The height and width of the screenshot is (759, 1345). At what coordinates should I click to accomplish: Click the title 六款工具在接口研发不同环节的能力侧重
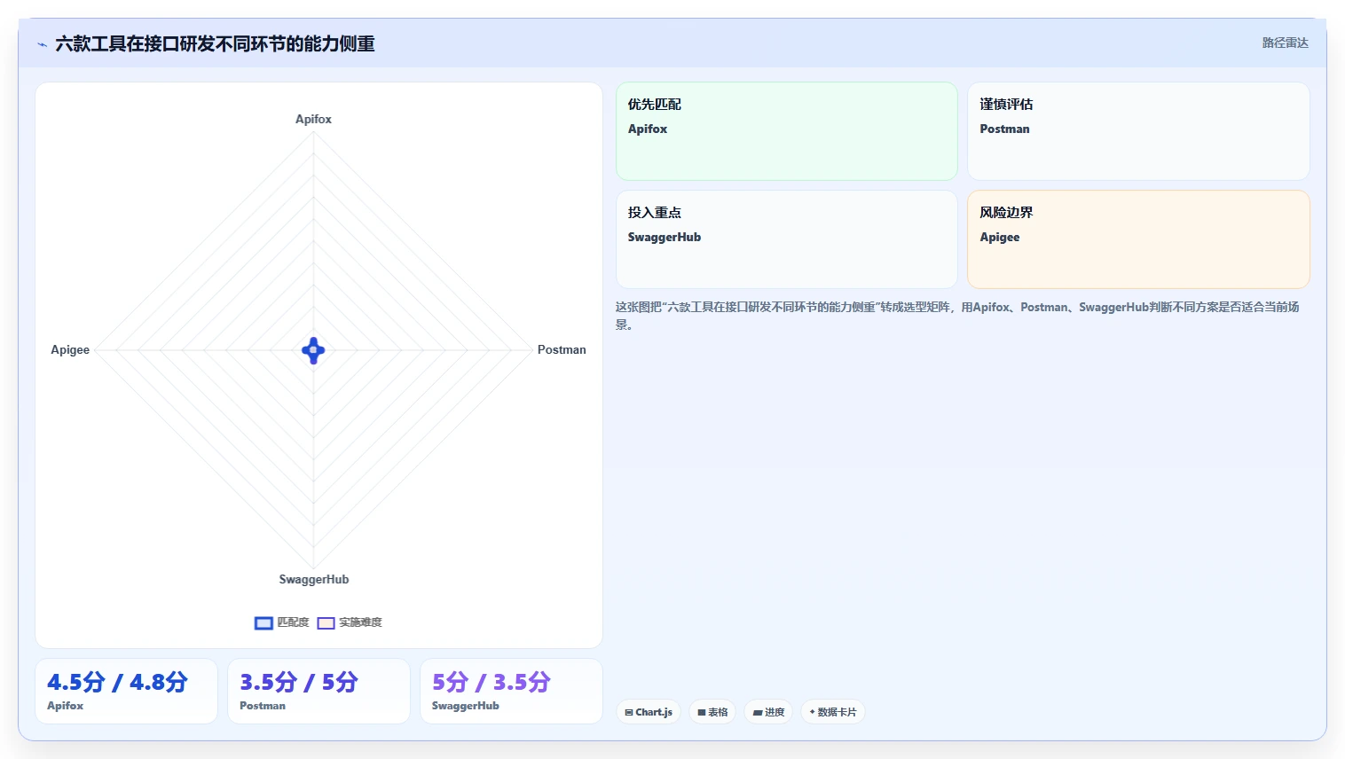coord(215,43)
